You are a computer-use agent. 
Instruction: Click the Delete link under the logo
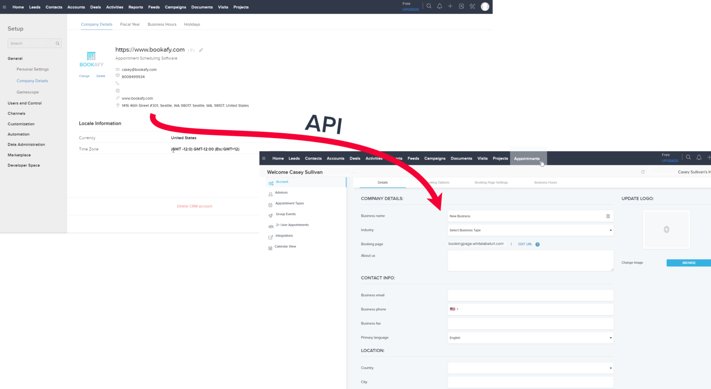coord(101,76)
